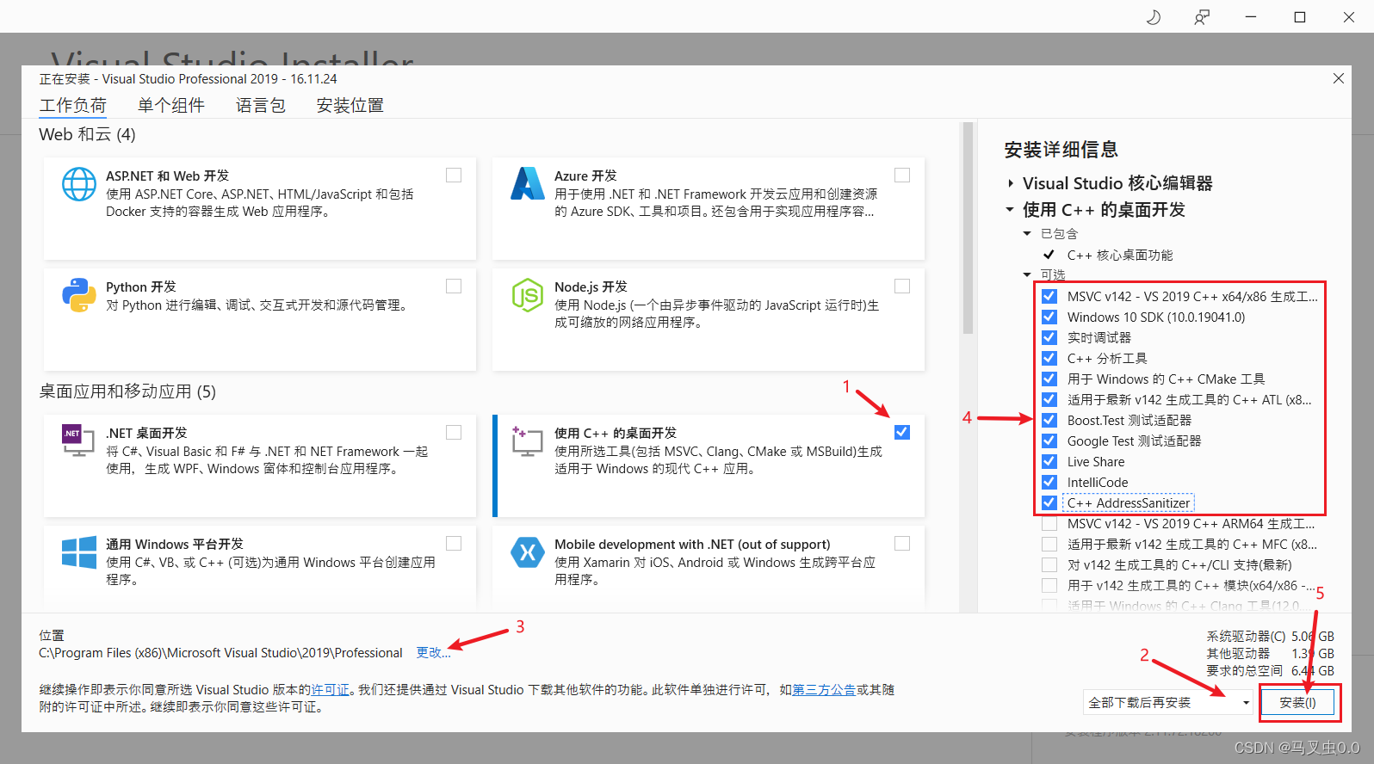Click the 要求的总空间 size value
1374x764 pixels.
pyautogui.click(x=1313, y=670)
